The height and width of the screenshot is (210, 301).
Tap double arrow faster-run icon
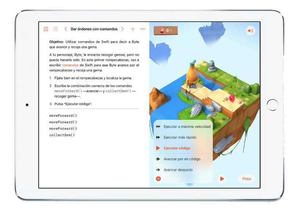point(158,137)
